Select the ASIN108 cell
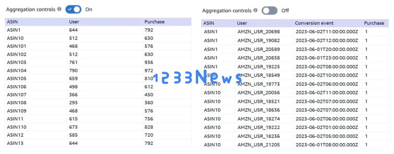The image size is (394, 154). point(17,103)
